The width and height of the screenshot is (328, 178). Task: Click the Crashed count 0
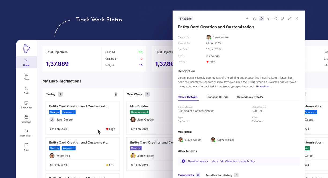tap(141, 59)
